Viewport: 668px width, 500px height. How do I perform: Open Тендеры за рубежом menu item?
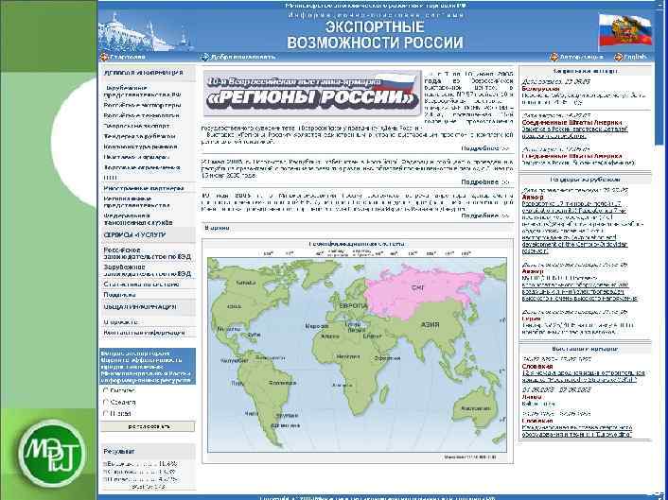(139, 136)
